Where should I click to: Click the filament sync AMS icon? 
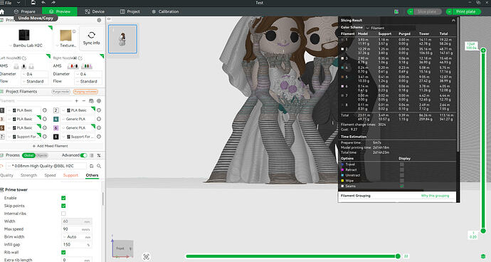click(x=91, y=101)
